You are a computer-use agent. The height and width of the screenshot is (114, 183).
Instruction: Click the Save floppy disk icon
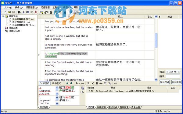click(x=13, y=12)
